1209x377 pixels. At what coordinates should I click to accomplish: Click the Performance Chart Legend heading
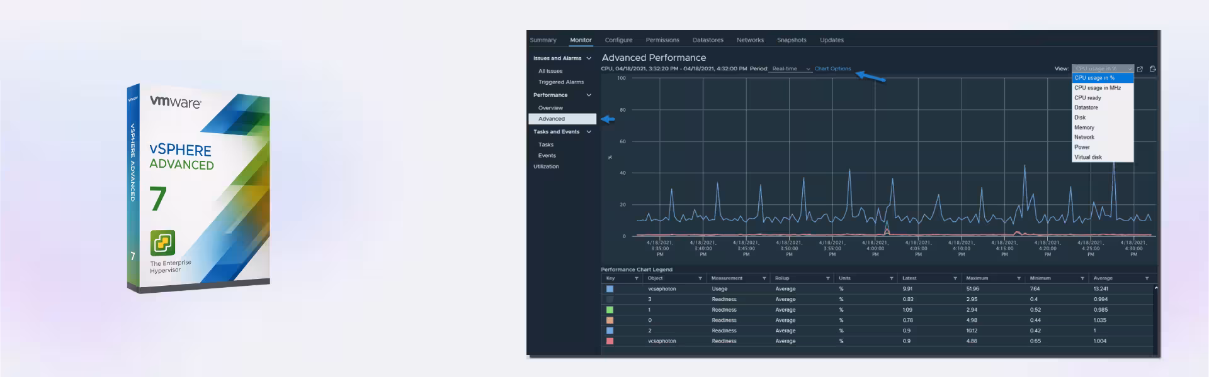coord(637,270)
